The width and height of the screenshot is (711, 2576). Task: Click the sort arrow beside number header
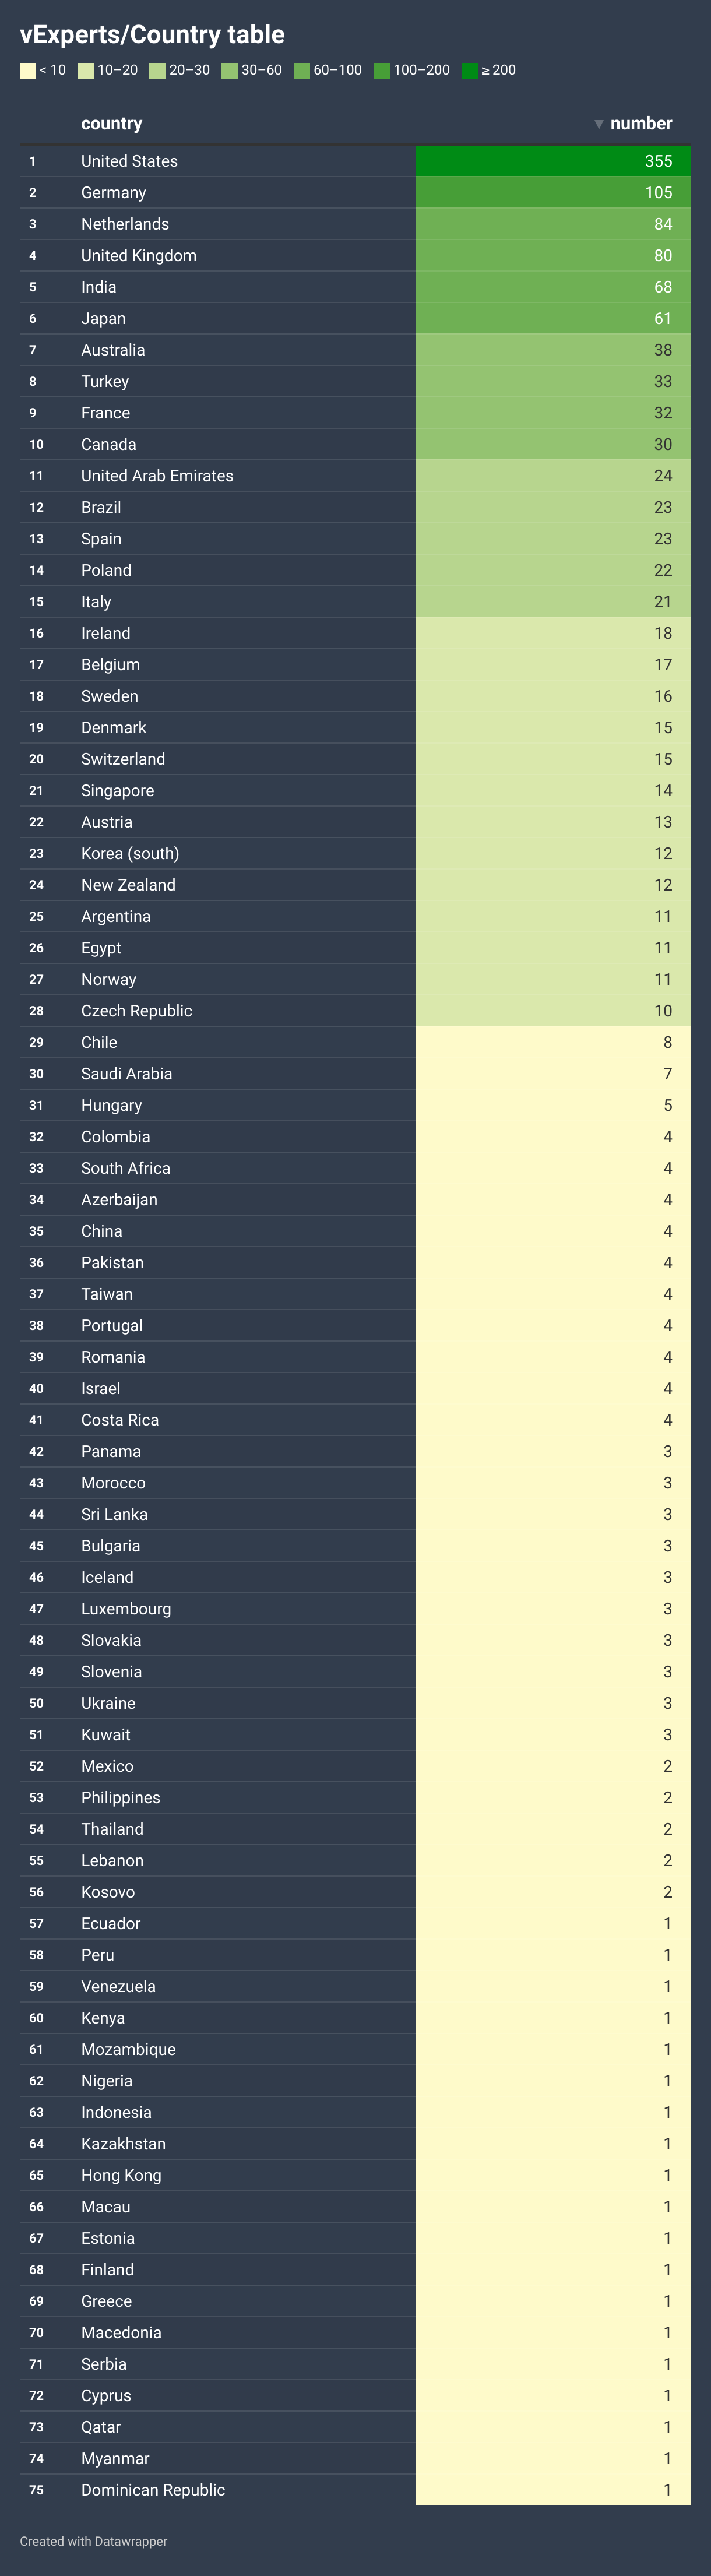(x=598, y=124)
